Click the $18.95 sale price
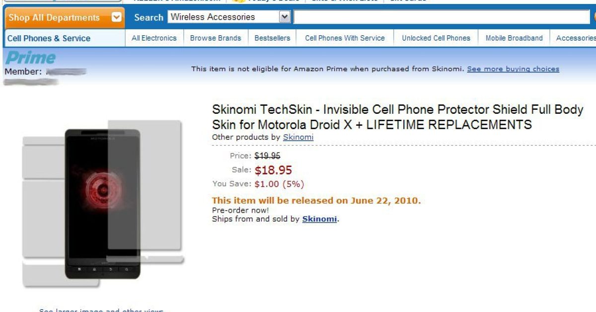 click(273, 170)
